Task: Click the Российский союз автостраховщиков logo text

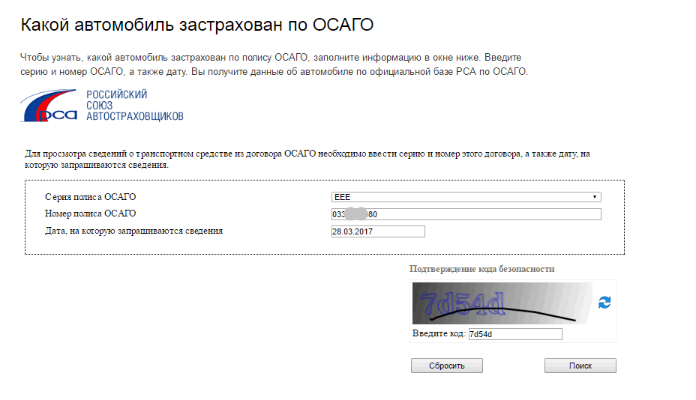Action: (134, 106)
